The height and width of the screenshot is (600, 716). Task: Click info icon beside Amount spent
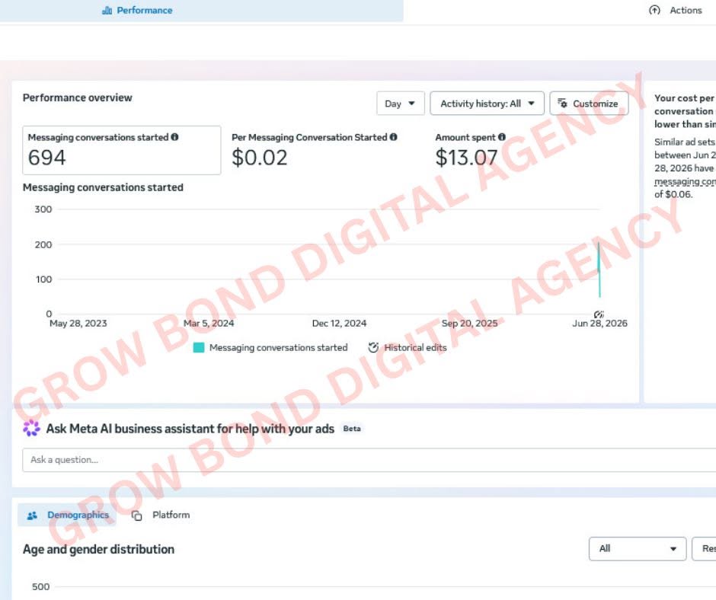coord(502,137)
